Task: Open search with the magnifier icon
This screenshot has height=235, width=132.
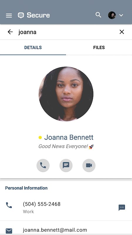Action: coord(98,15)
